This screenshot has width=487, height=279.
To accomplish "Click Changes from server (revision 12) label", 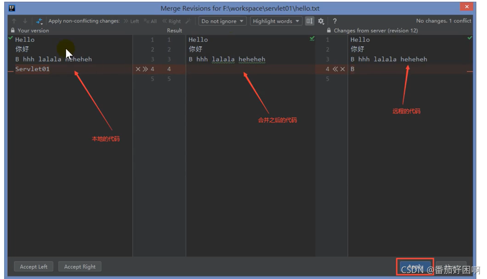I will click(x=376, y=30).
